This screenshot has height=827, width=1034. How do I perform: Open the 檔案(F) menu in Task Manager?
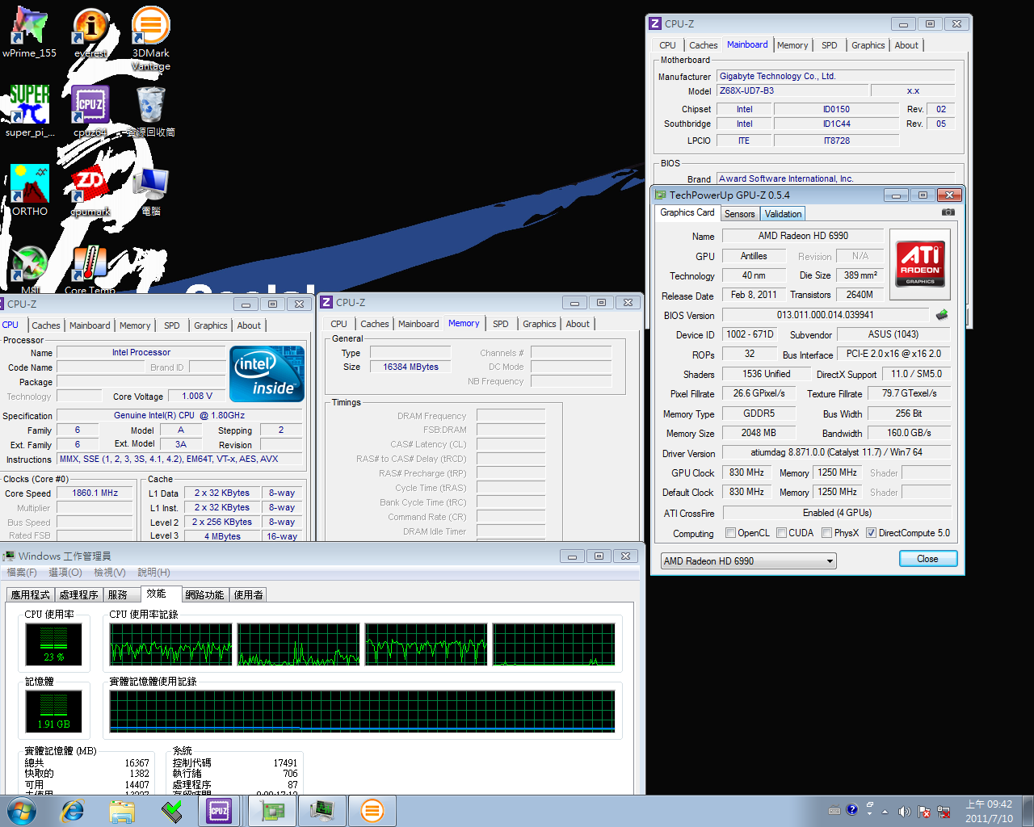22,573
